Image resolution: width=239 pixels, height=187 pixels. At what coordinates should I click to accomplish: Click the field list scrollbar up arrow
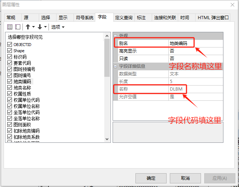107,36
